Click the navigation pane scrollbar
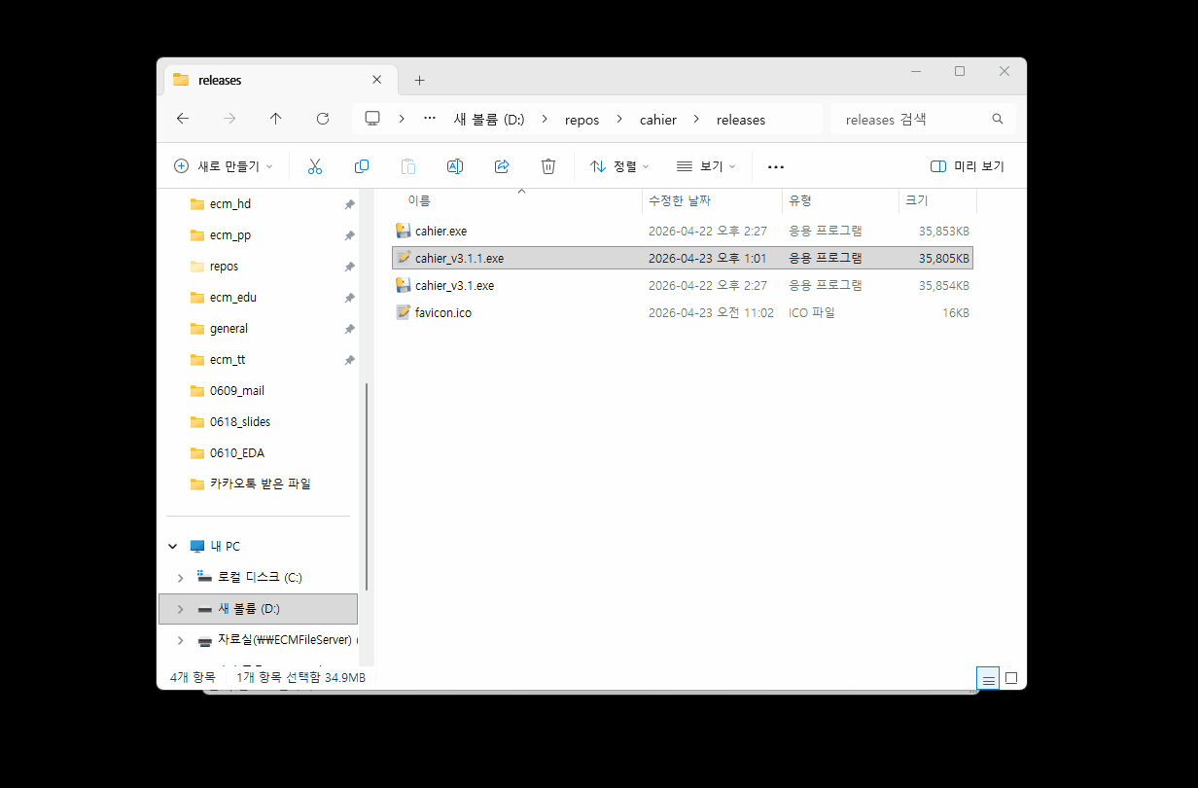Screen dimensions: 1198x788 (366, 486)
